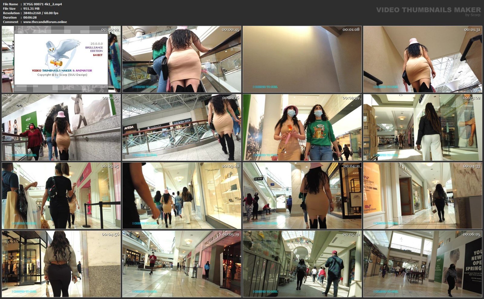Screen dimensions: 484x299
Task: Select the thumbnail timestamped 00:05:19
Action: (x=181, y=264)
